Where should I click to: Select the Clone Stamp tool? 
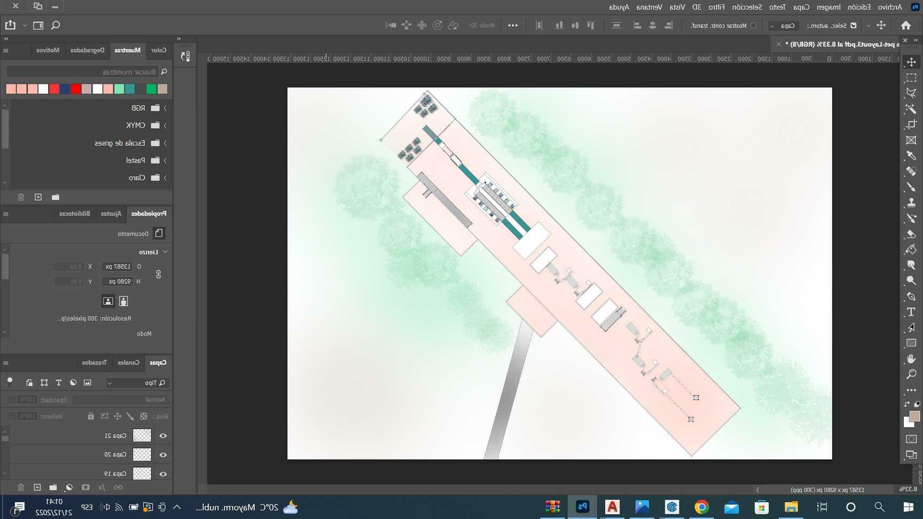[x=911, y=203]
